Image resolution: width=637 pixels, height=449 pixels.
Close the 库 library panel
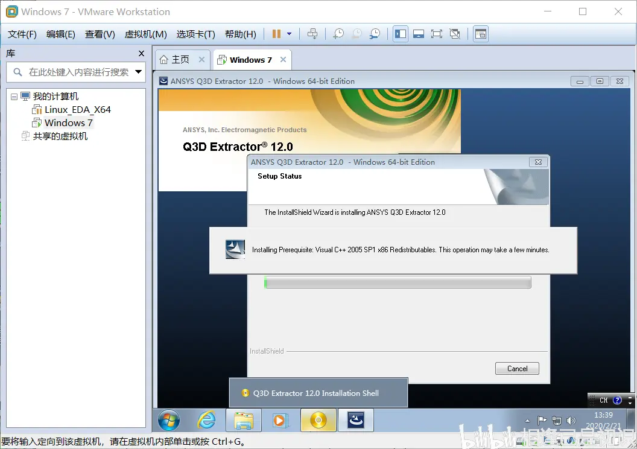click(141, 53)
